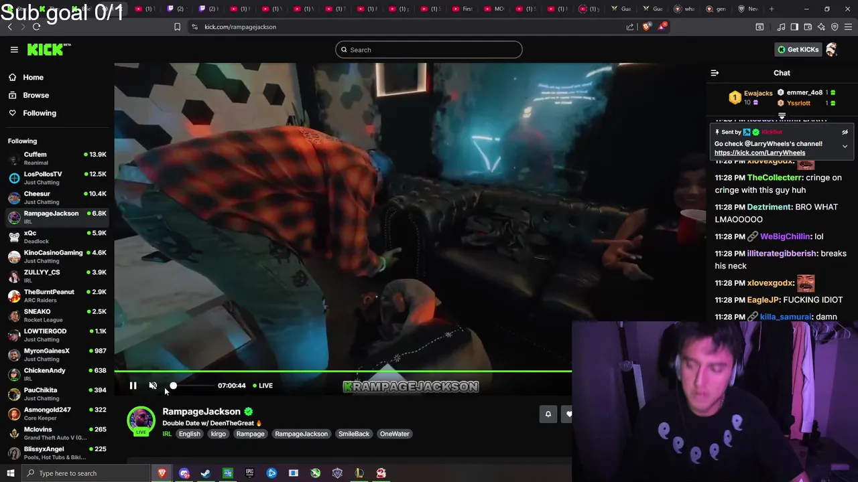Open MyronGainesX channel in sidebar
This screenshot has height=482, width=858.
(57, 354)
